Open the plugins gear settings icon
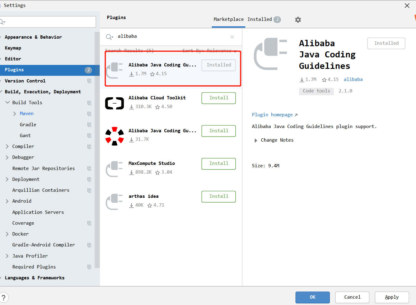 pyautogui.click(x=298, y=20)
